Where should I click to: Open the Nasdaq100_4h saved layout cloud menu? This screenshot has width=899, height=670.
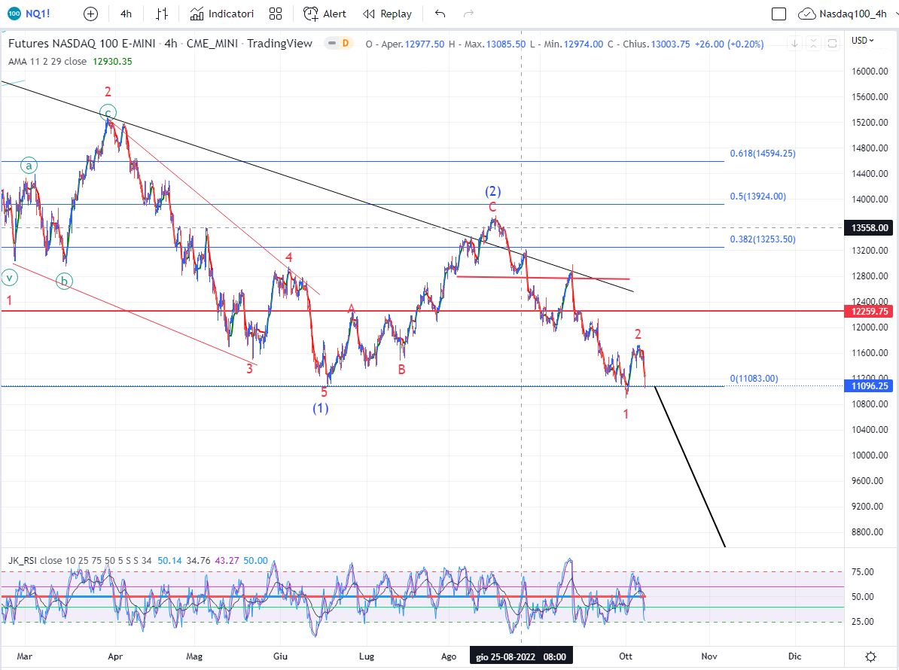tap(843, 14)
